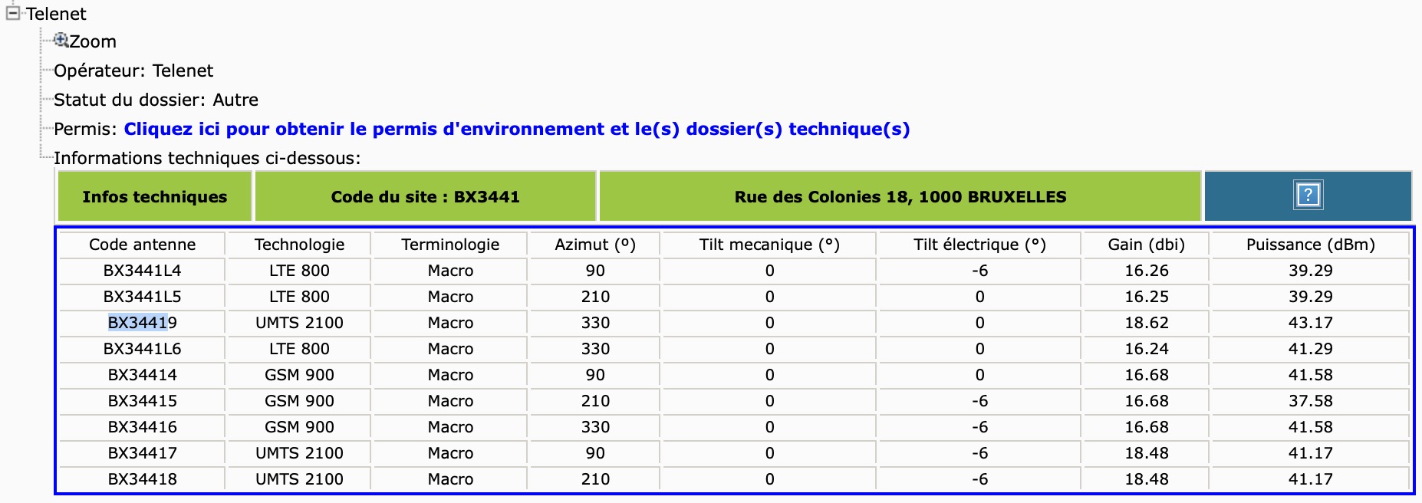The width and height of the screenshot is (1422, 503).
Task: Click the Rue des Colonies 18 address header
Action: pyautogui.click(x=900, y=197)
